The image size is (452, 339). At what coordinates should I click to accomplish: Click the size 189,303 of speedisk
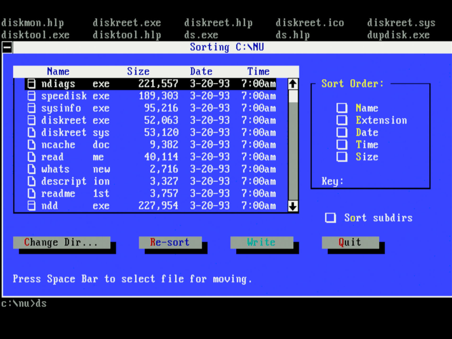tap(158, 96)
